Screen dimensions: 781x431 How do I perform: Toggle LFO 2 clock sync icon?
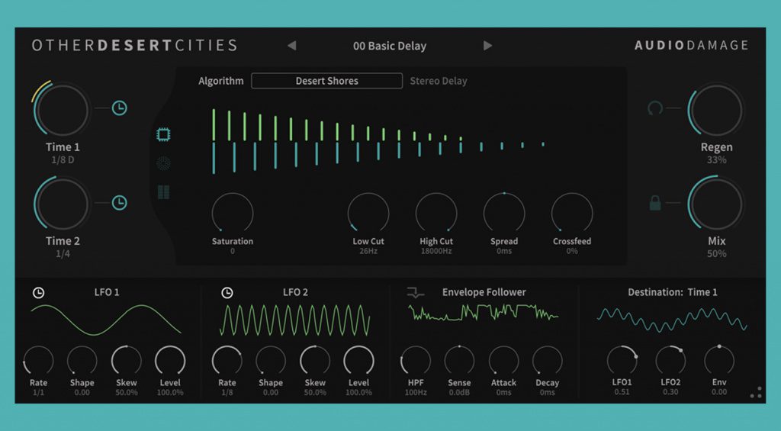click(x=227, y=293)
